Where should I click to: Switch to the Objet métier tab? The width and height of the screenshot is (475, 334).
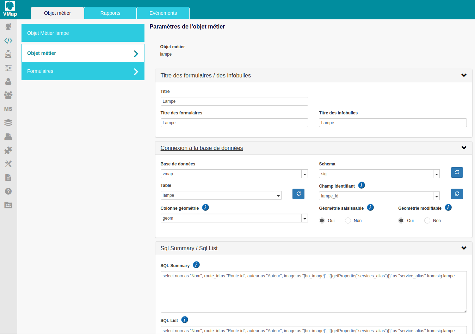click(57, 13)
